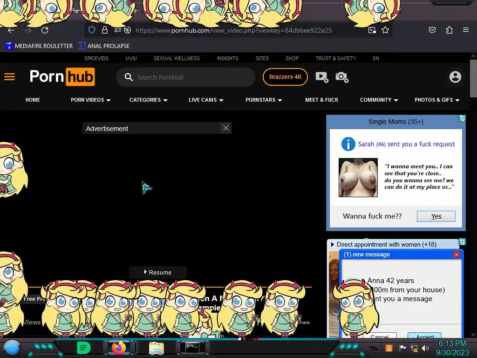
Task: Expand the PHOTOS & GIFS dropdown
Action: (437, 100)
